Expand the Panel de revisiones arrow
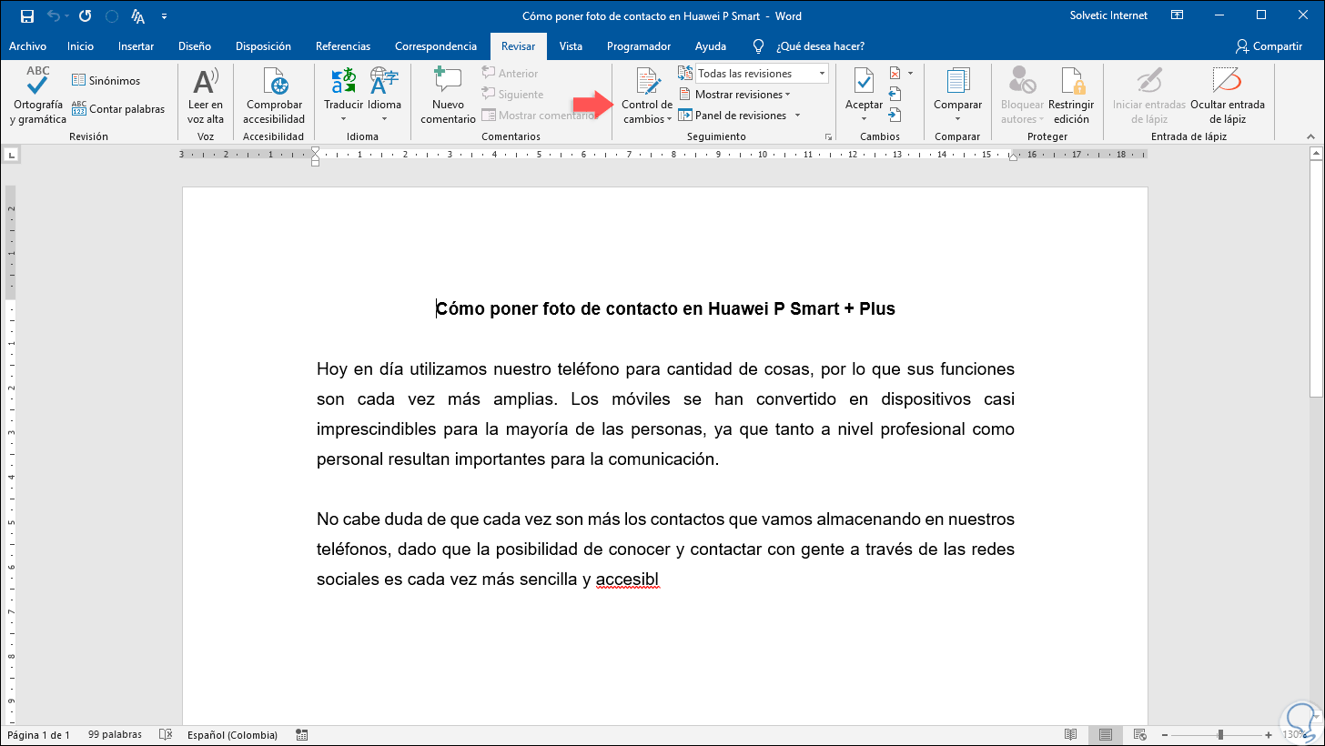1325x746 pixels. point(797,116)
